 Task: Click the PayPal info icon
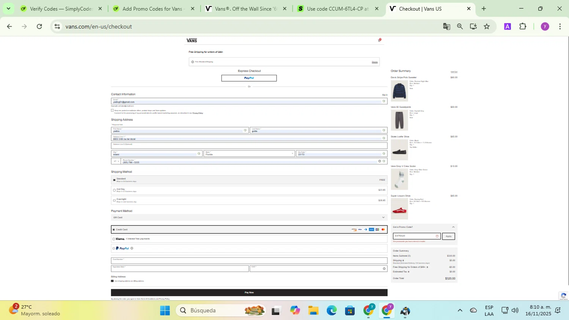tap(132, 248)
